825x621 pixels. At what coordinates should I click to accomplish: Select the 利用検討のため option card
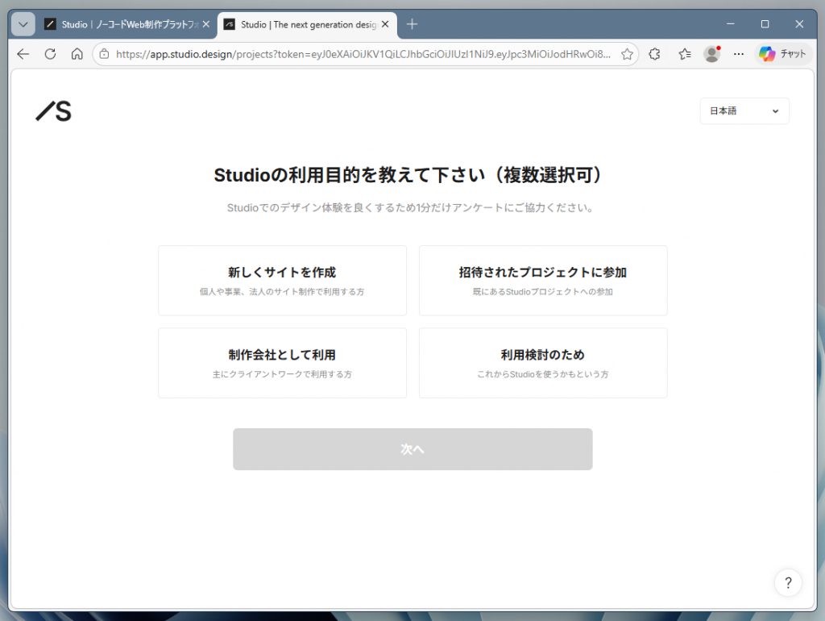543,363
